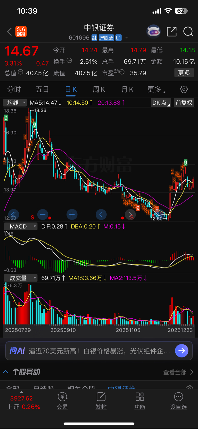Tap 更多 button in quote details
The image size is (198, 429).
(x=184, y=73)
